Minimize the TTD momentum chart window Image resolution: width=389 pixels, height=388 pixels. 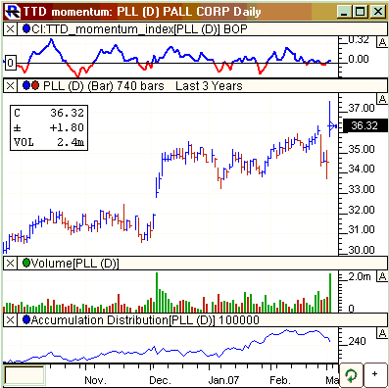[344, 12]
